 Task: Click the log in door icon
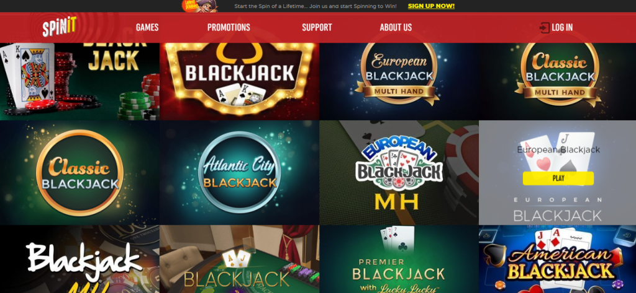544,27
